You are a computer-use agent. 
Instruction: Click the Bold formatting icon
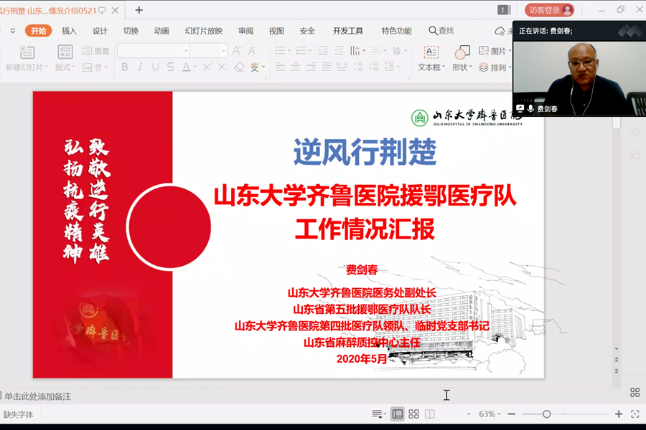[124, 67]
